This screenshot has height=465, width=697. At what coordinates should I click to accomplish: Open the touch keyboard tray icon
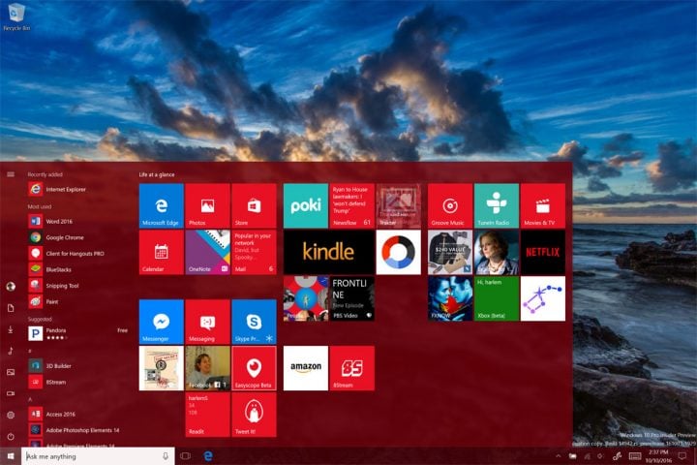(635, 456)
